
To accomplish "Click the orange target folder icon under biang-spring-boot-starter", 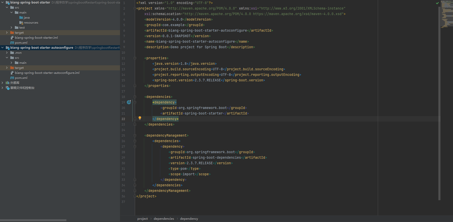I will pyautogui.click(x=12, y=33).
